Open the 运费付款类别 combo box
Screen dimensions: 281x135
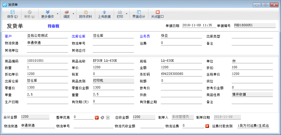coord(253,126)
